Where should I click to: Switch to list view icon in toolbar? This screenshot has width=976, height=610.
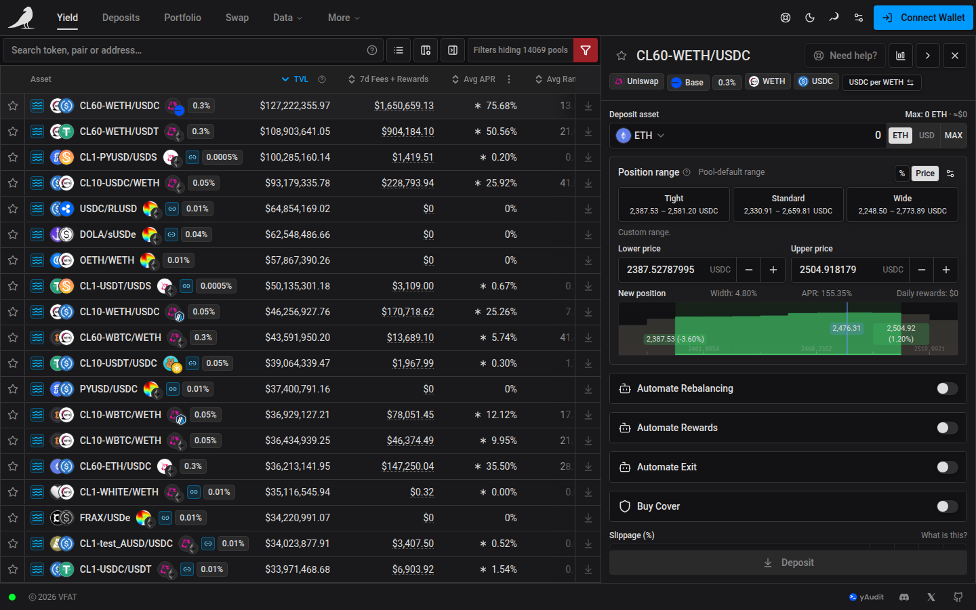coord(399,50)
